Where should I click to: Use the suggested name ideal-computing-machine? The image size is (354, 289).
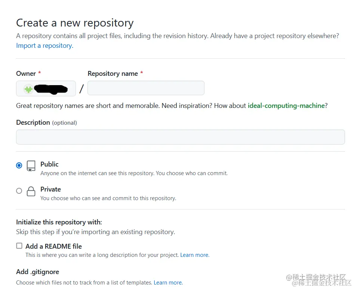click(x=286, y=106)
